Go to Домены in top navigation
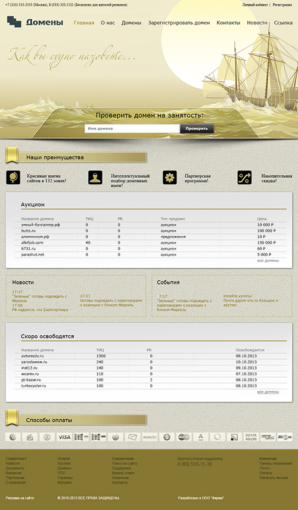Screen dimensions: 298x510 point(131,23)
